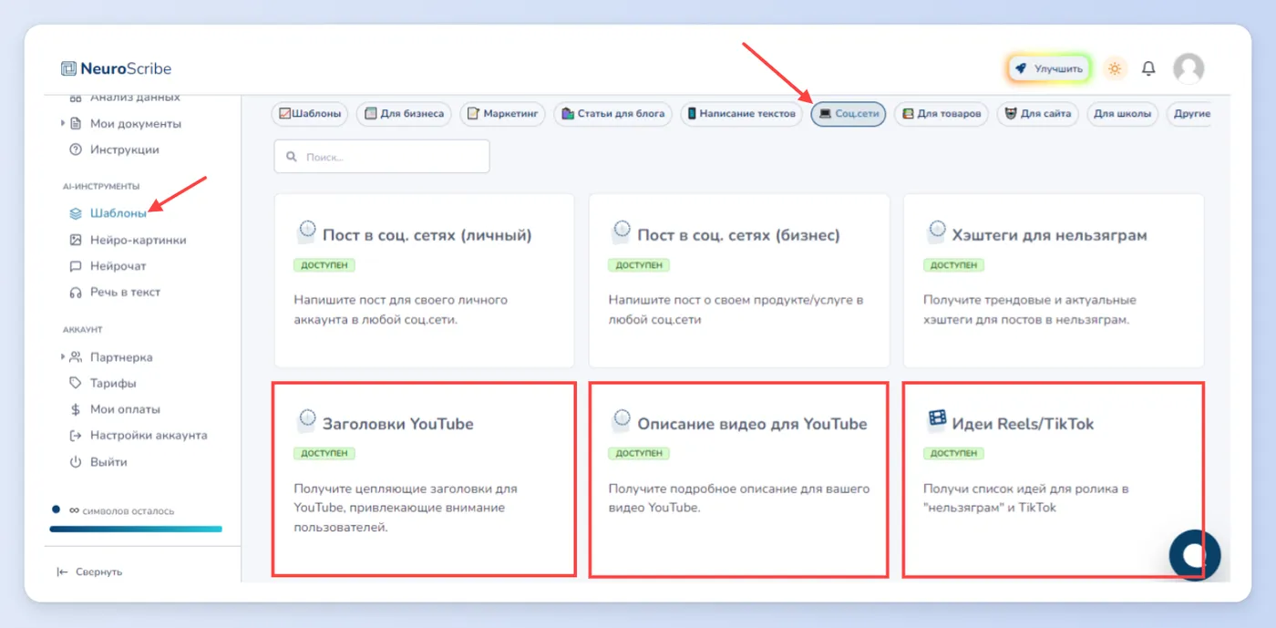Image resolution: width=1276 pixels, height=628 pixels.
Task: Click the Улучшить upgrade button
Action: (1049, 68)
